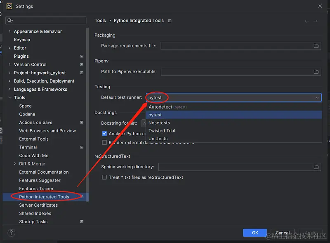Image resolution: width=330 pixels, height=243 pixels.
Task: Select Code With Me in the tree
Action: click(x=34, y=156)
